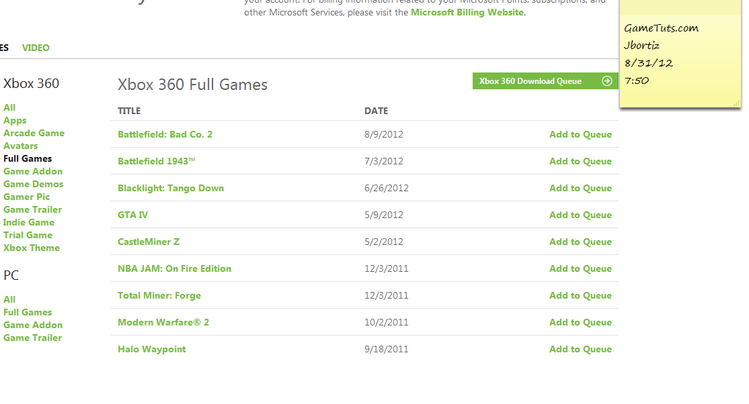
Task: Add Halo Waypoint to queue
Action: coord(580,349)
